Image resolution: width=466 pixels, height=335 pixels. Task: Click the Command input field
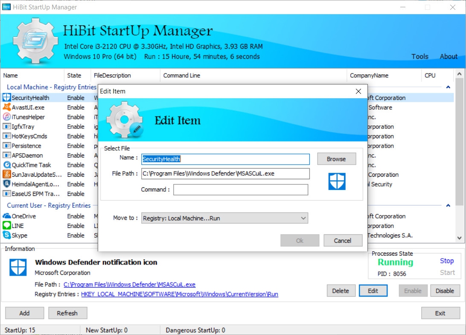click(241, 189)
